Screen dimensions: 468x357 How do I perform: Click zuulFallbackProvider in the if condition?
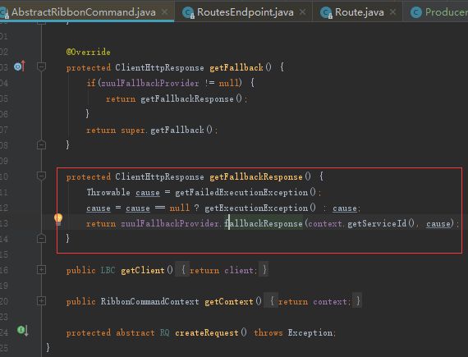pyautogui.click(x=150, y=83)
